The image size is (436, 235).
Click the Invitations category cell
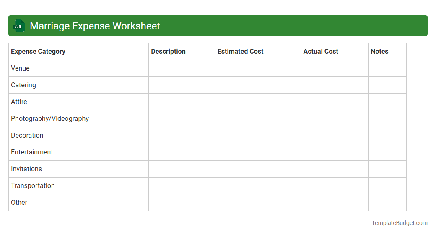pos(79,169)
